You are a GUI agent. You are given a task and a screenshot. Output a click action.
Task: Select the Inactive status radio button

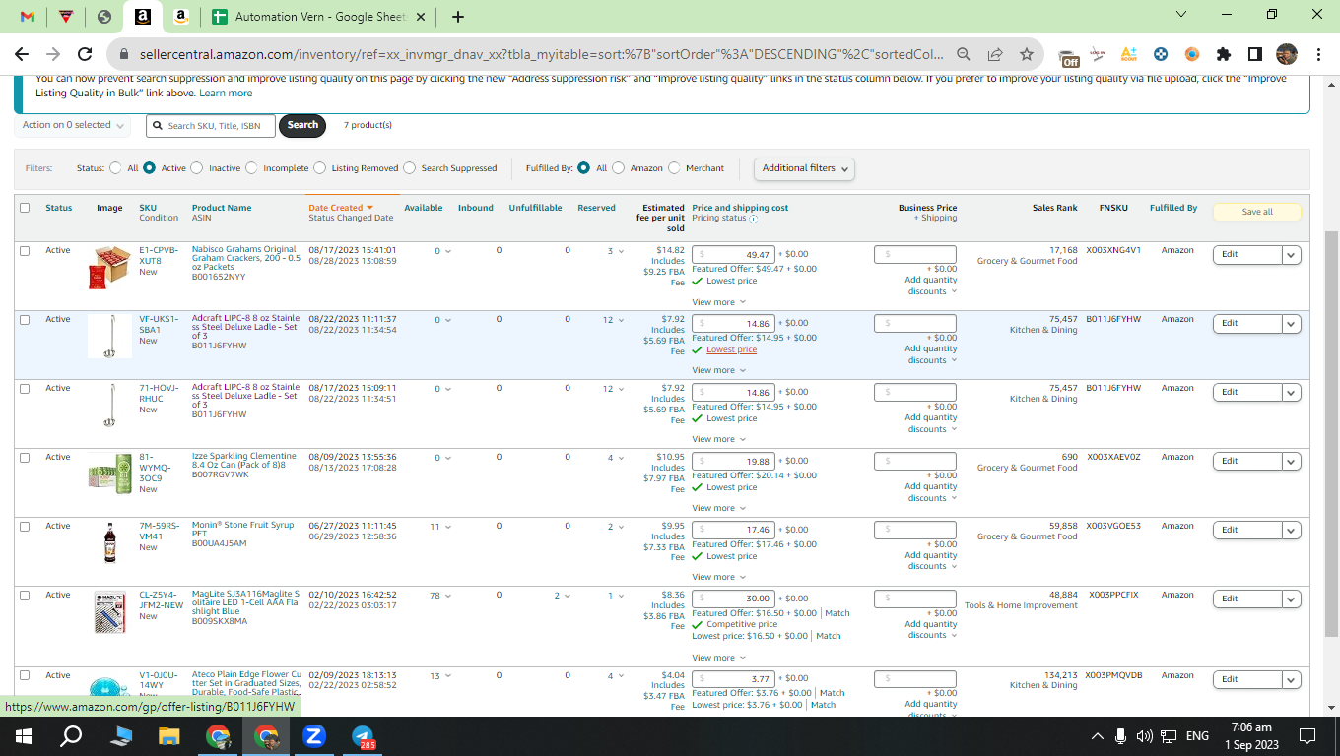coord(197,168)
